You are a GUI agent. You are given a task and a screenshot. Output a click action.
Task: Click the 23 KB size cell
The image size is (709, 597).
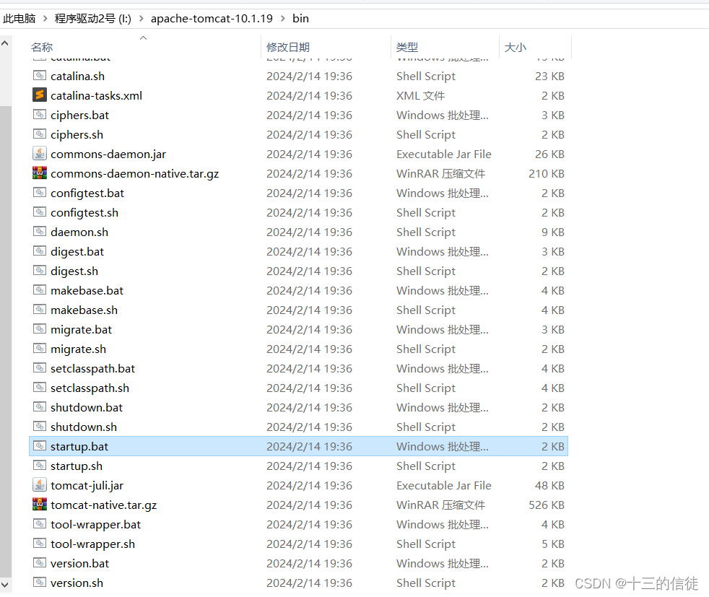point(549,77)
